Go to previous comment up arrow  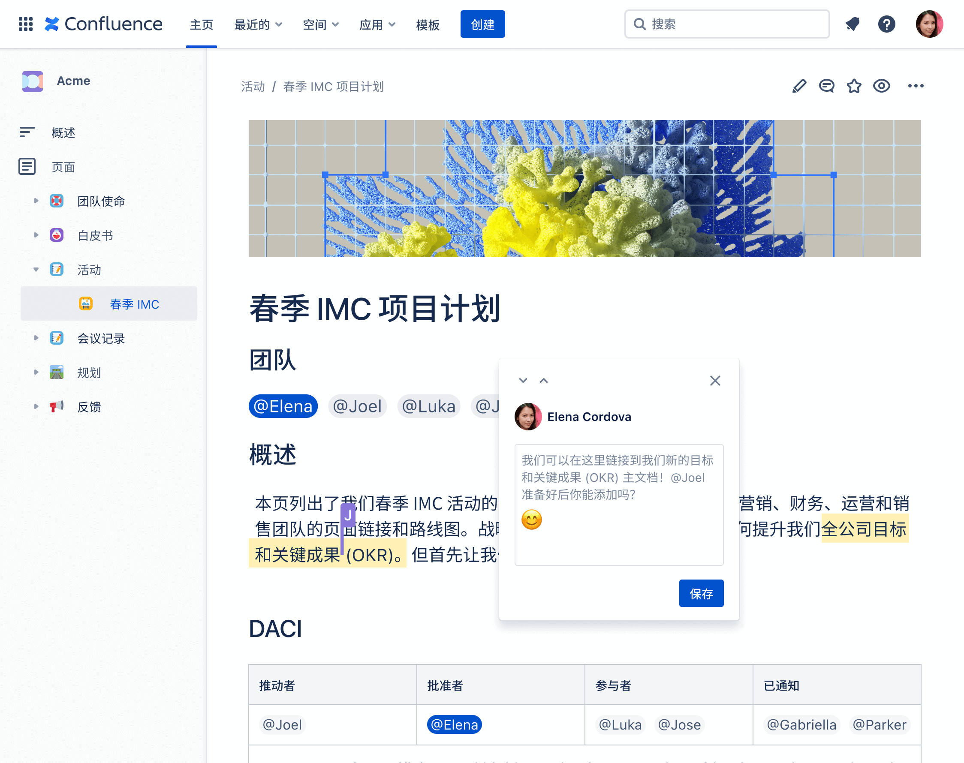[543, 381]
